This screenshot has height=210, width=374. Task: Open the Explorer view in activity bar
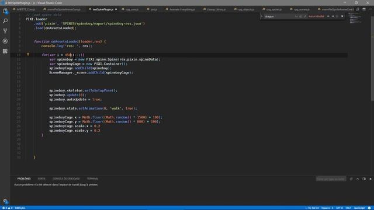click(5, 11)
